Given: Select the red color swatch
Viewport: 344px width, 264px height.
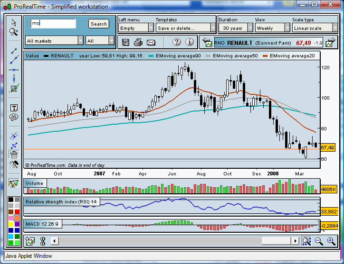Looking at the screenshot, I should [17, 212].
